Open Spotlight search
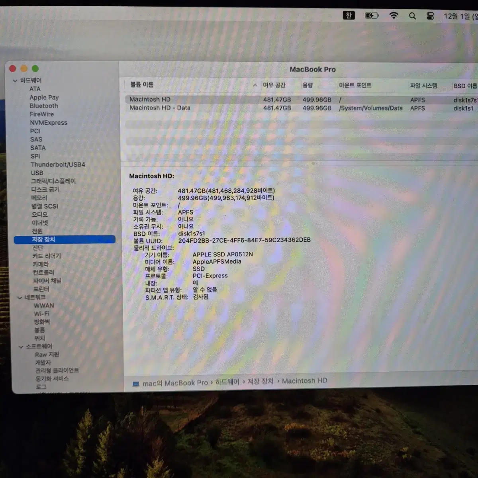The height and width of the screenshot is (478, 478). (x=412, y=16)
